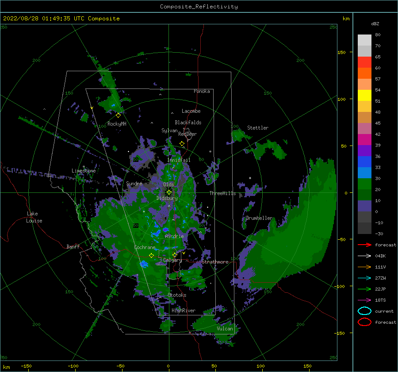Pick the bright green 30-20 dBZ swatch

coord(364,184)
